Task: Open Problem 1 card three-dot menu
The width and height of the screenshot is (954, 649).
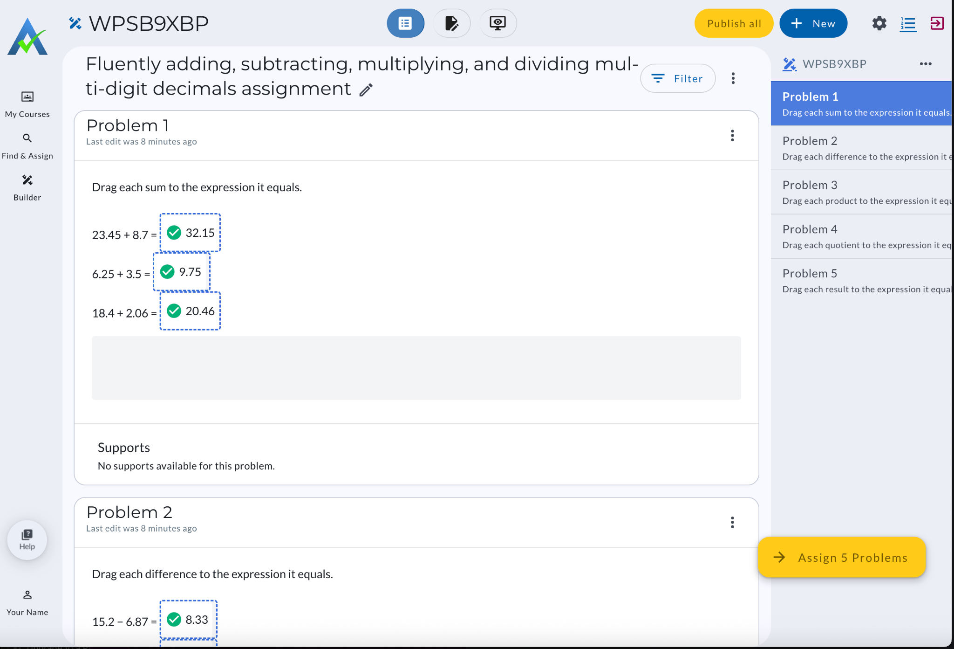Action: coord(732,136)
